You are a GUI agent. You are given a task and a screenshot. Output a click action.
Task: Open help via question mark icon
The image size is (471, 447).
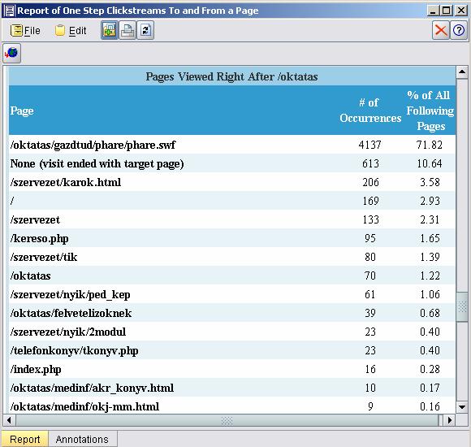tap(459, 30)
